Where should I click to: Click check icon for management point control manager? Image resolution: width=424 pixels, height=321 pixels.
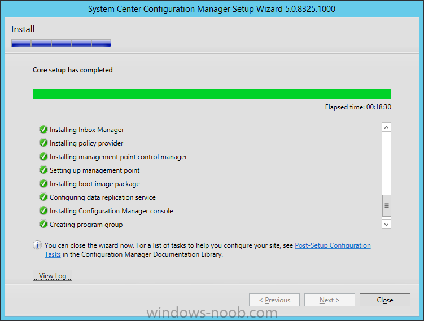tap(43, 156)
